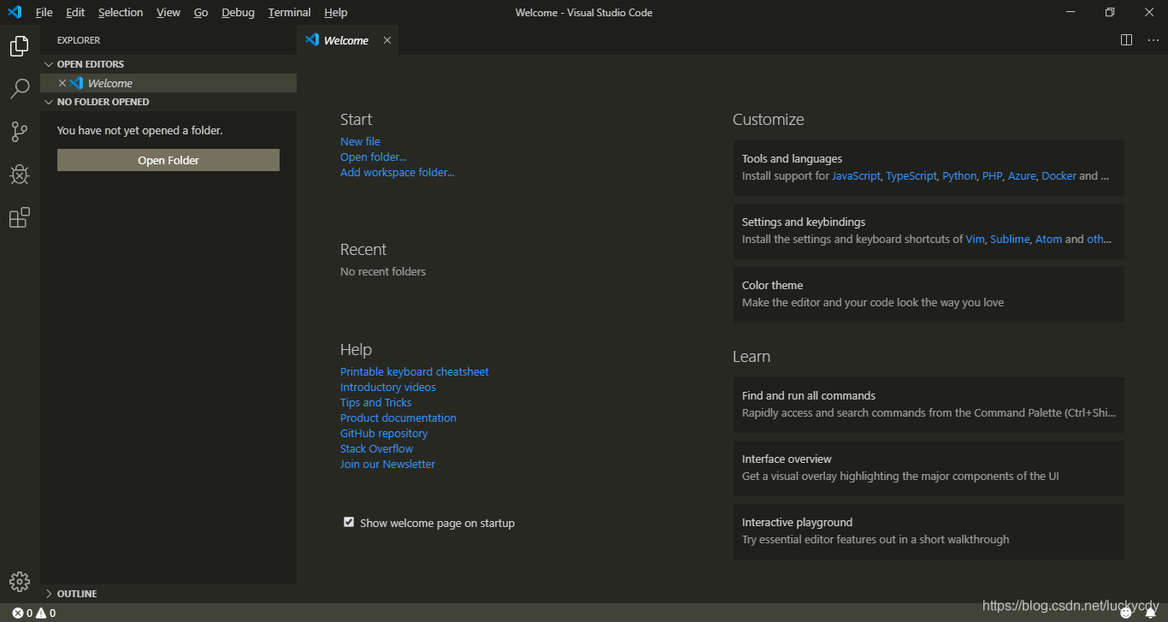Open the Introductory videos link
The image size is (1168, 622).
(388, 388)
